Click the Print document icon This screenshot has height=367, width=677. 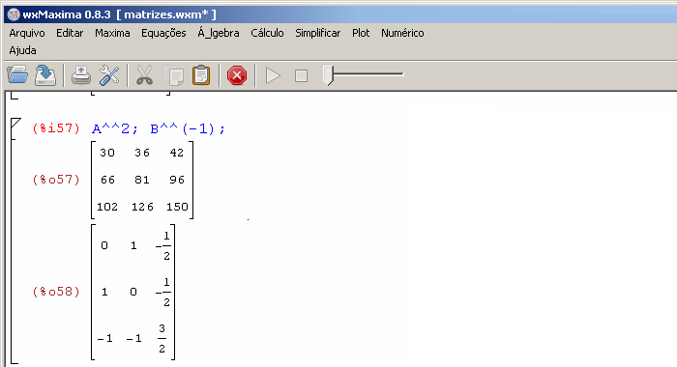(x=80, y=75)
